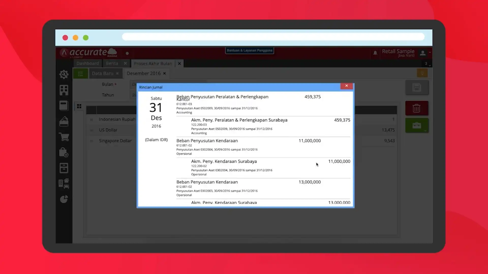The image size is (488, 274).
Task: Click the Bantuan & Layanan Pengguna button
Action: (x=250, y=50)
